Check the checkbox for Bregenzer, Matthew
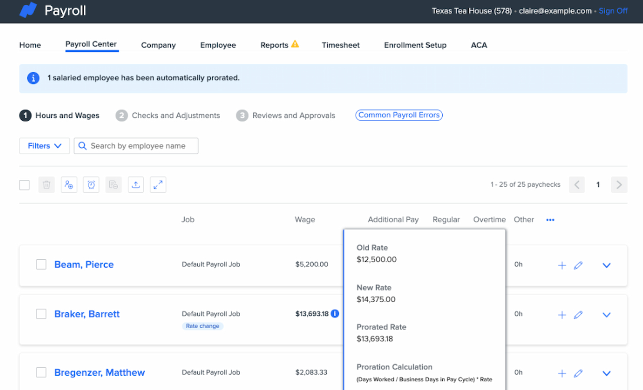Image resolution: width=643 pixels, height=390 pixels. tap(41, 372)
